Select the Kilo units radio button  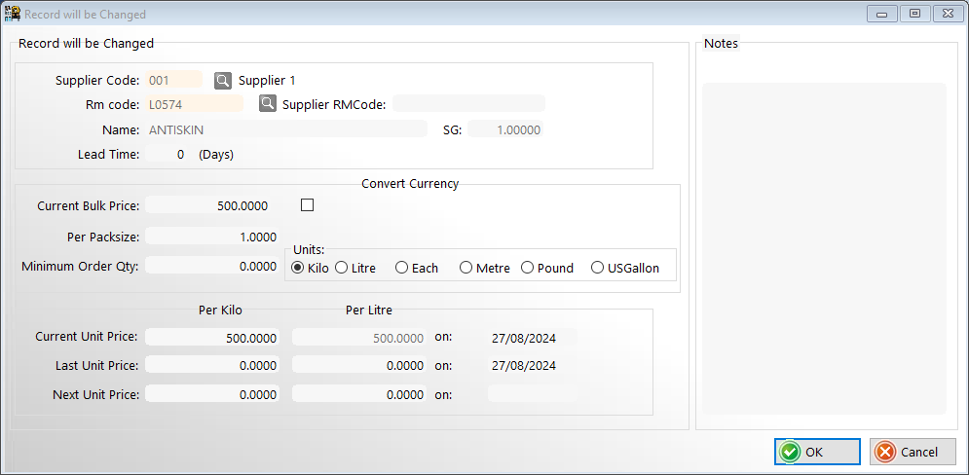(x=298, y=268)
